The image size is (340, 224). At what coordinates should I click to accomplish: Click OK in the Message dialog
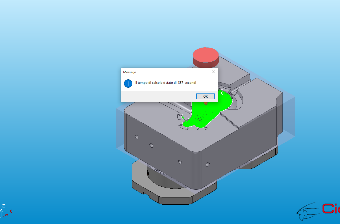(205, 96)
